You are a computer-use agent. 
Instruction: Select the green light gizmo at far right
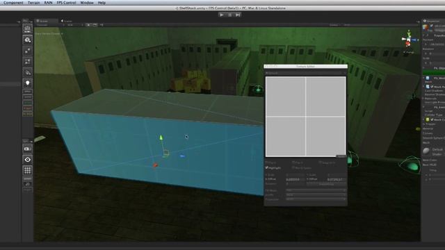pyautogui.click(x=411, y=165)
